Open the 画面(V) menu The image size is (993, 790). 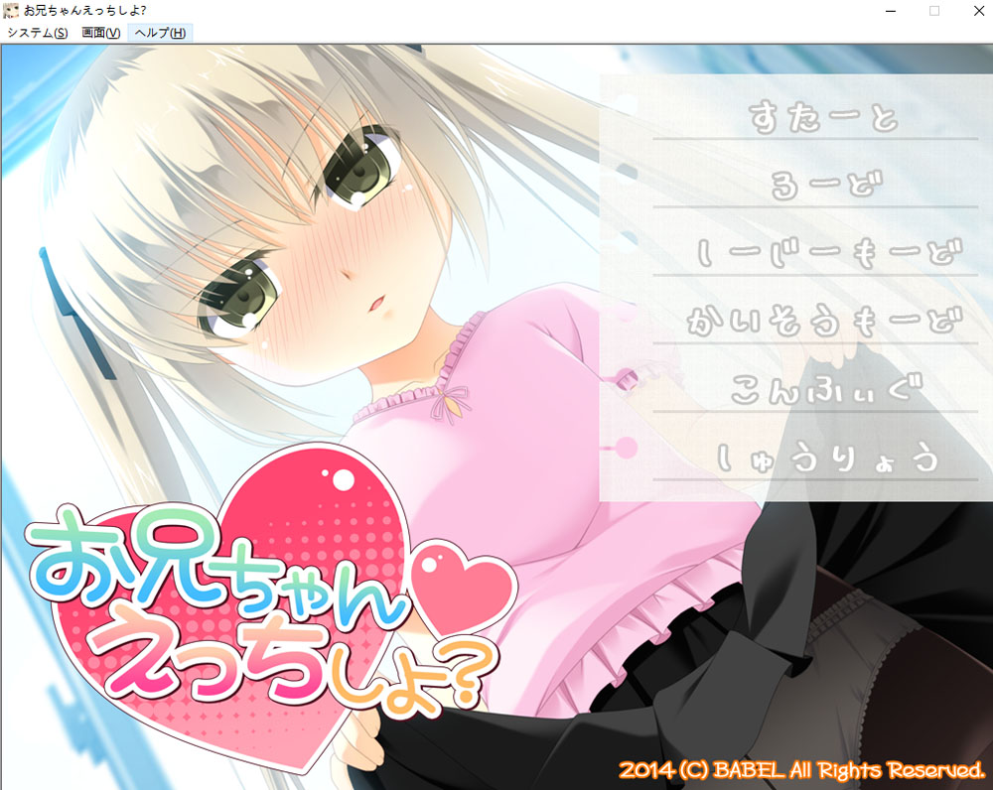point(100,33)
